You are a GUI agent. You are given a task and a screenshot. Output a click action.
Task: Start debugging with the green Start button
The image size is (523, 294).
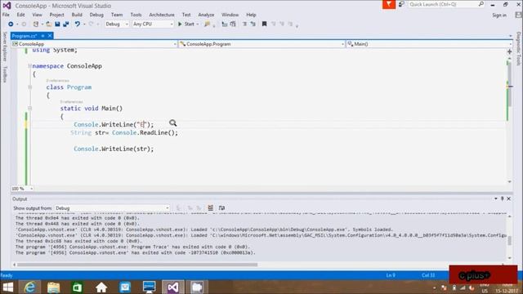click(186, 24)
